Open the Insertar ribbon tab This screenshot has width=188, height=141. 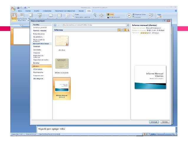click(x=28, y=11)
